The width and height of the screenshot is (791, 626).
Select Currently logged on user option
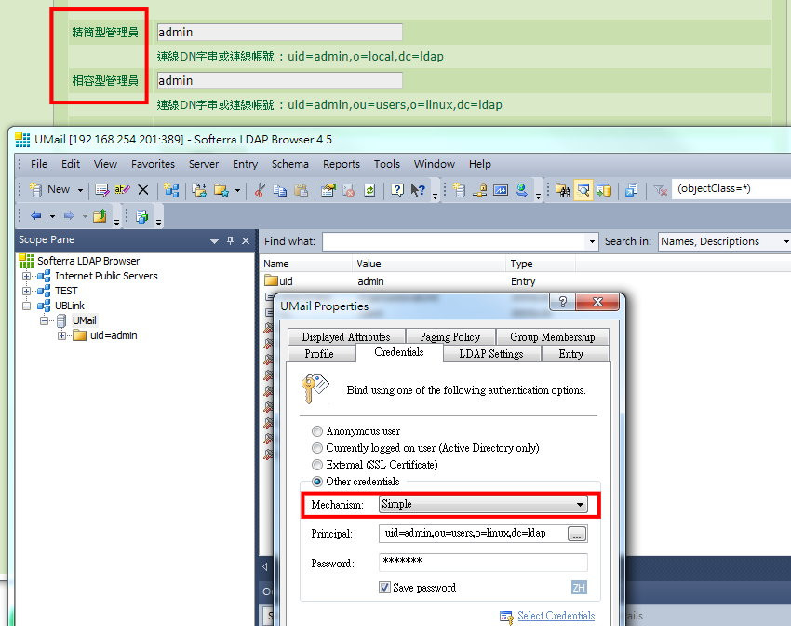(316, 448)
